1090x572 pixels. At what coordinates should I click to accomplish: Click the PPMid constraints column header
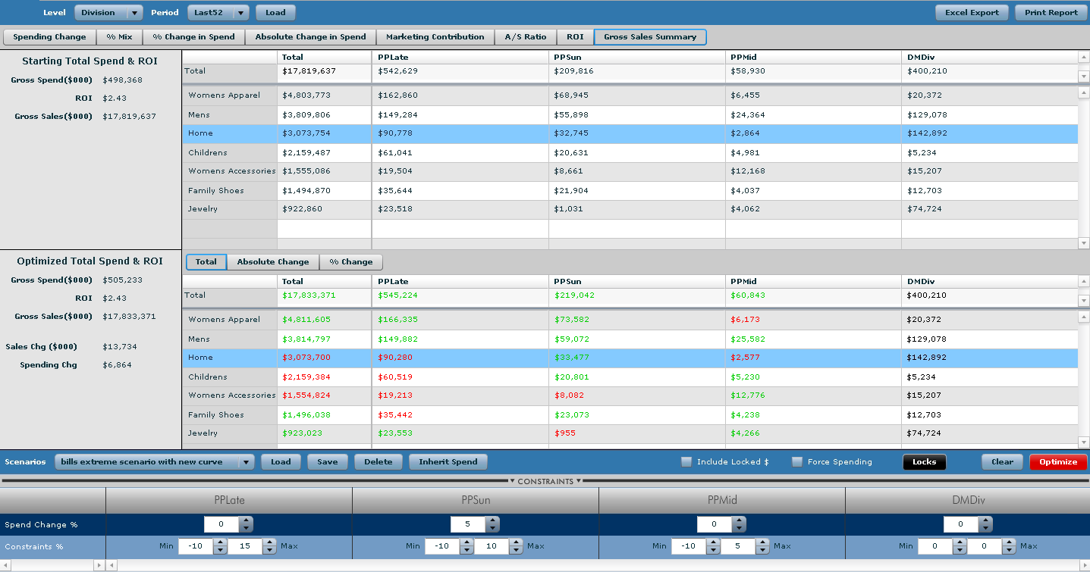coord(721,501)
